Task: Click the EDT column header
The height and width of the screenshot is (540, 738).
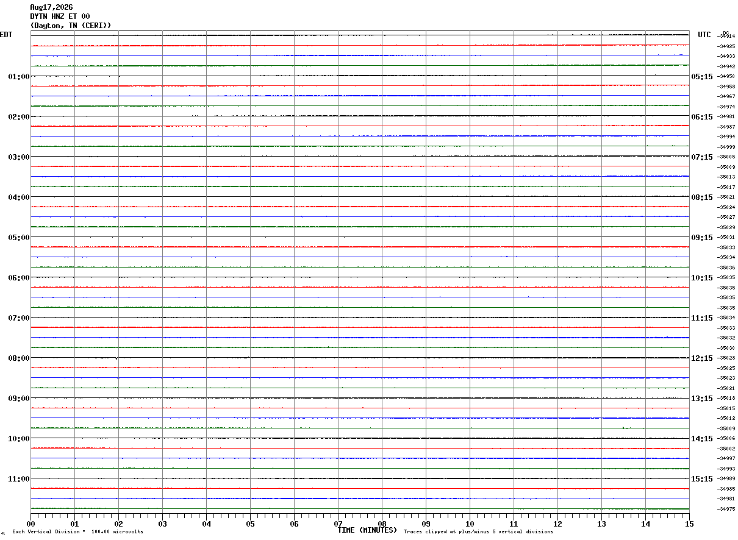Action: click(x=5, y=35)
